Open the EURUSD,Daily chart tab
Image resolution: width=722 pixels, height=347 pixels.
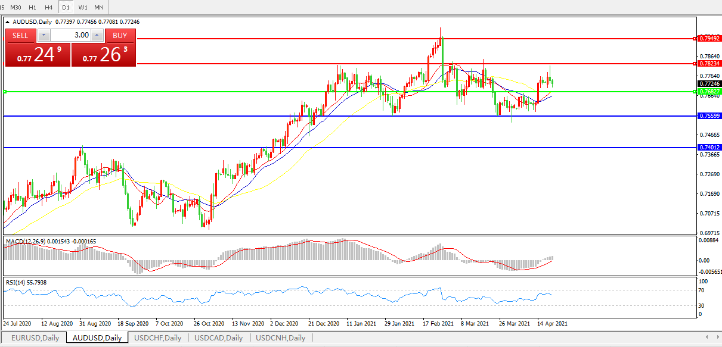35,338
